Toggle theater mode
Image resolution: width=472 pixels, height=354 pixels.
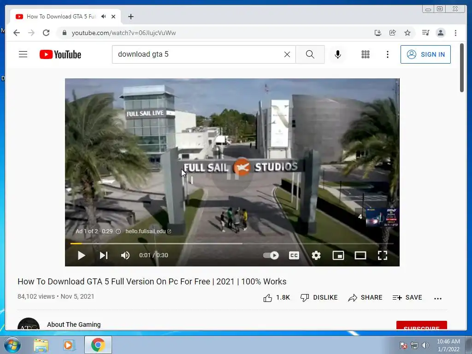point(360,255)
